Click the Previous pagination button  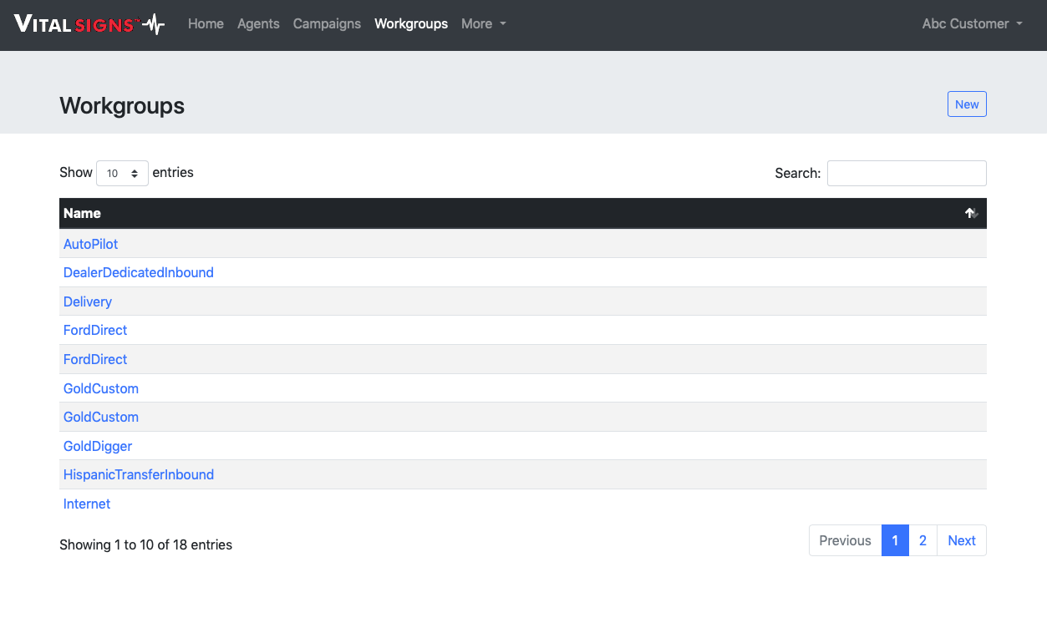pos(845,540)
